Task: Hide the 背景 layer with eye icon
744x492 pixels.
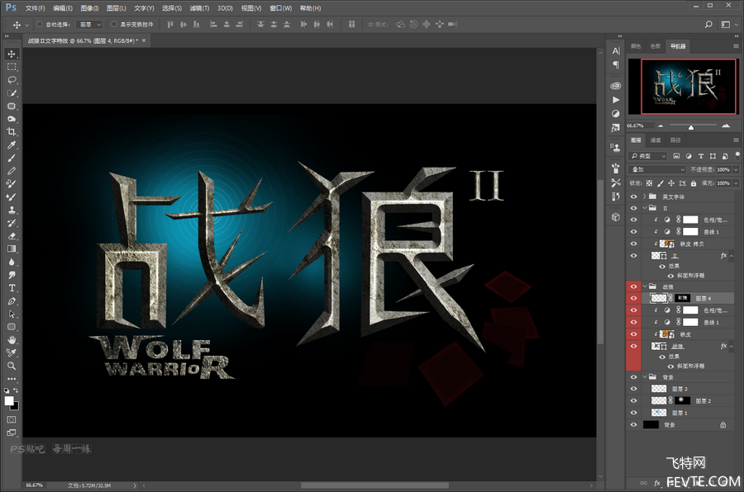Action: 634,424
